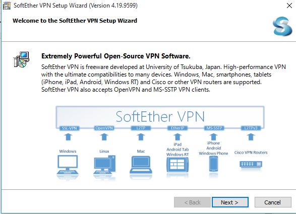Click the up arrow under SSL-VPN
Image resolution: width=296 pixels, height=214 pixels.
point(69,137)
